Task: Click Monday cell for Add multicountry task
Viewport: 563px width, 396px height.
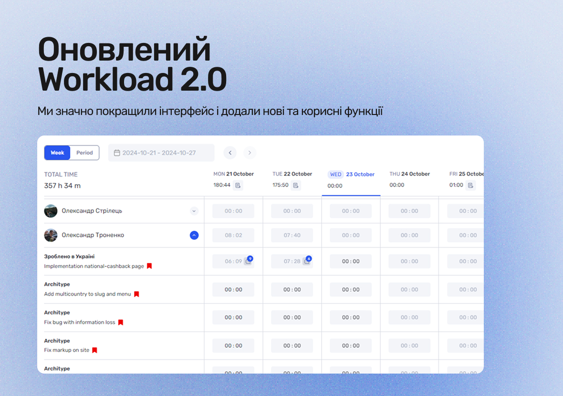Action: point(233,290)
